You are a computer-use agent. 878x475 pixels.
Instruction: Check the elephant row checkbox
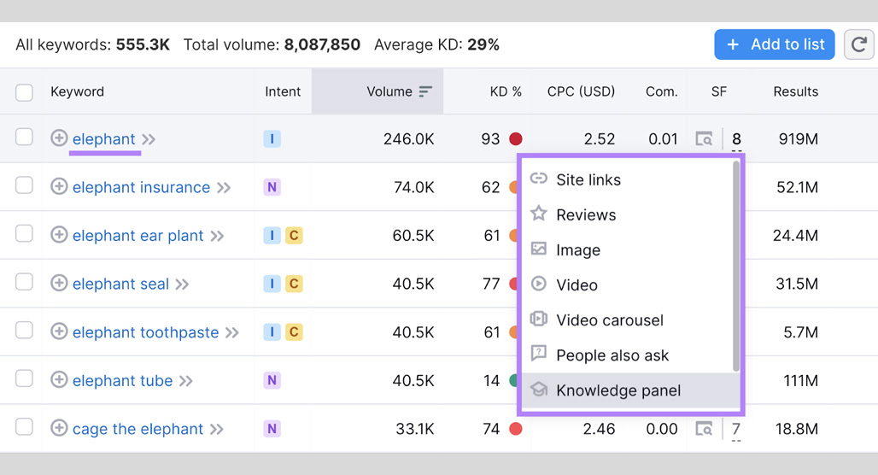(24, 137)
